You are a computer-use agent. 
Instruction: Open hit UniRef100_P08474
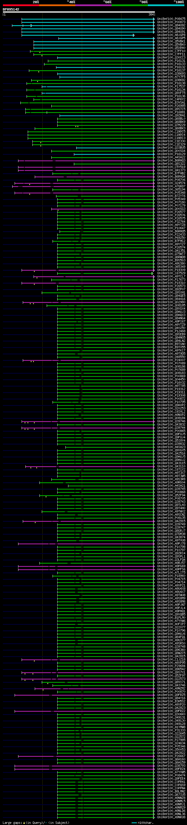pyautogui.click(x=171, y=775)
